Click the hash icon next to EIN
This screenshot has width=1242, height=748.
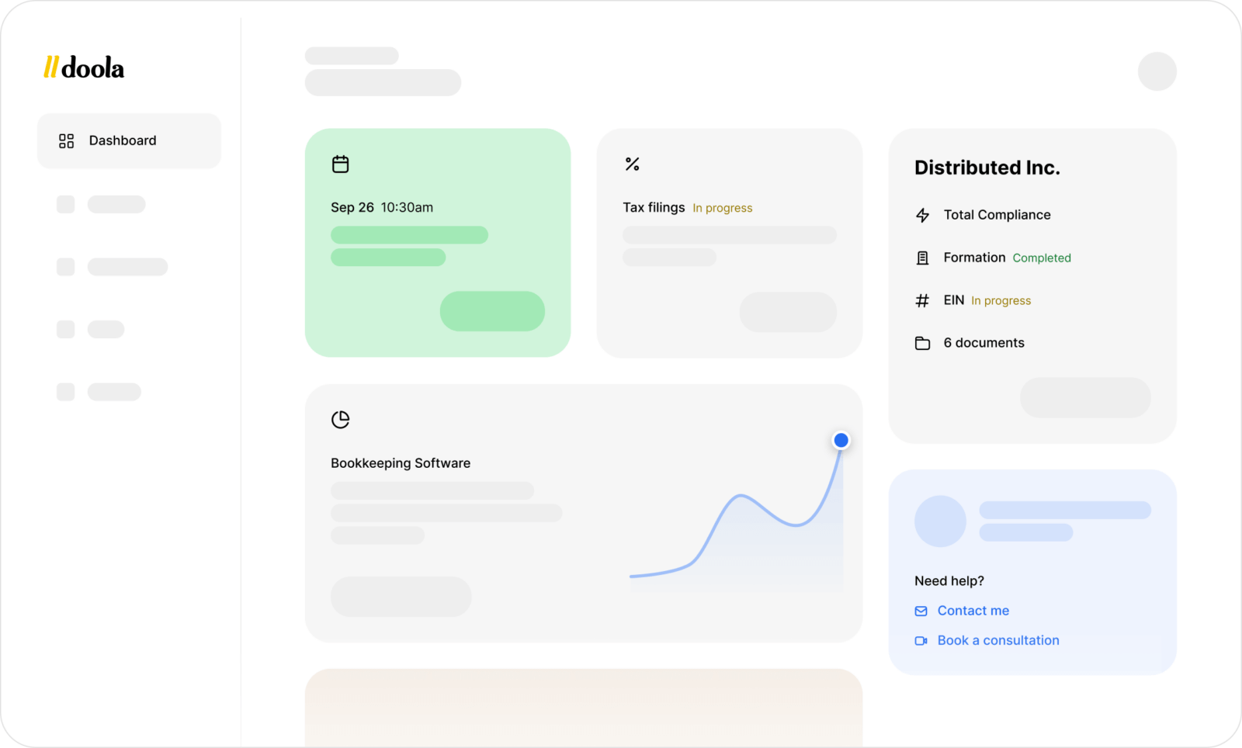pos(922,300)
